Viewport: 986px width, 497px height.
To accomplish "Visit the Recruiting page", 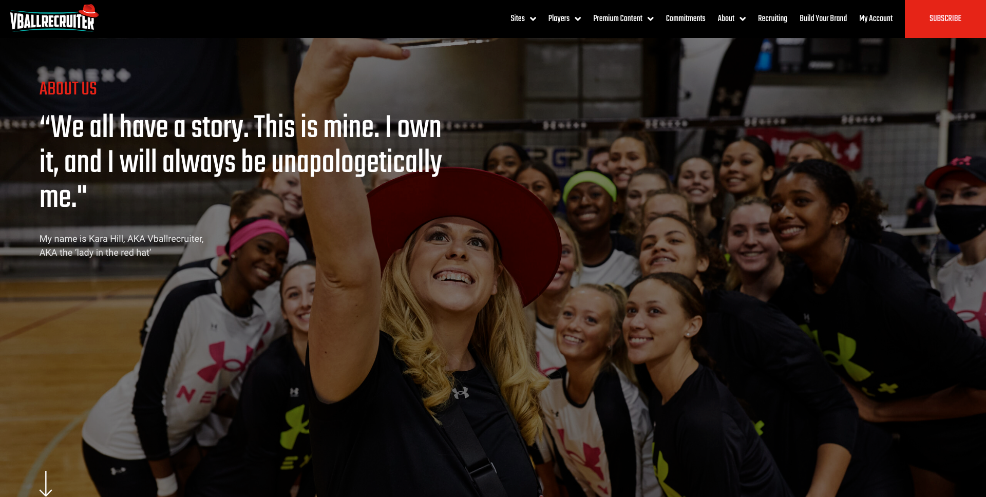I will 772,18.
